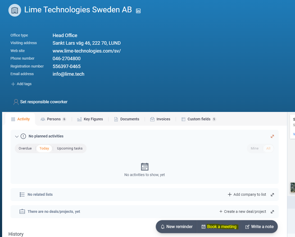Click the person icon for responsible coworker
This screenshot has width=295, height=237.
coord(16,102)
